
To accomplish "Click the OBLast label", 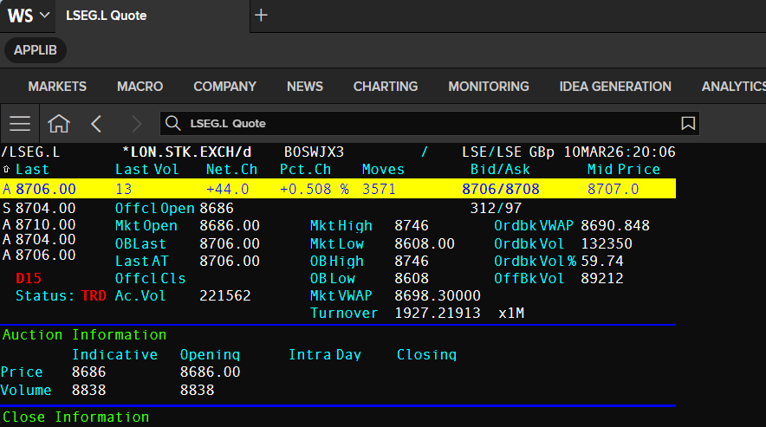I will (x=140, y=243).
